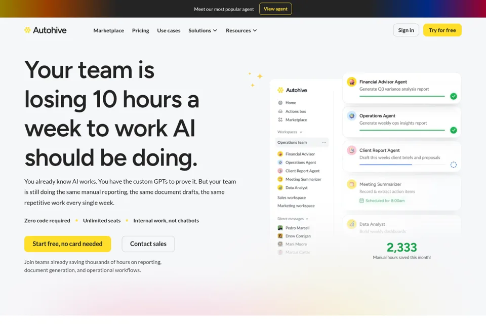Click the Contact sales button
This screenshot has height=324, width=486.
[148, 244]
